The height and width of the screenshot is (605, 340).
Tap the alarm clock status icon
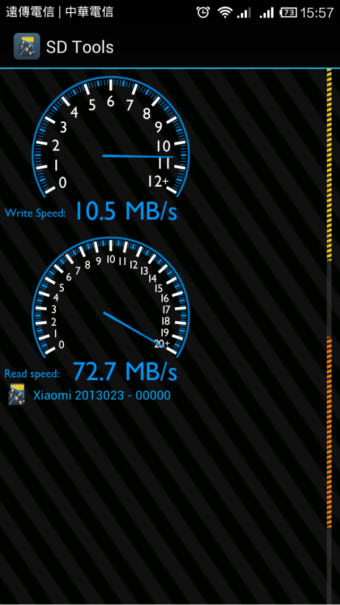tap(203, 13)
